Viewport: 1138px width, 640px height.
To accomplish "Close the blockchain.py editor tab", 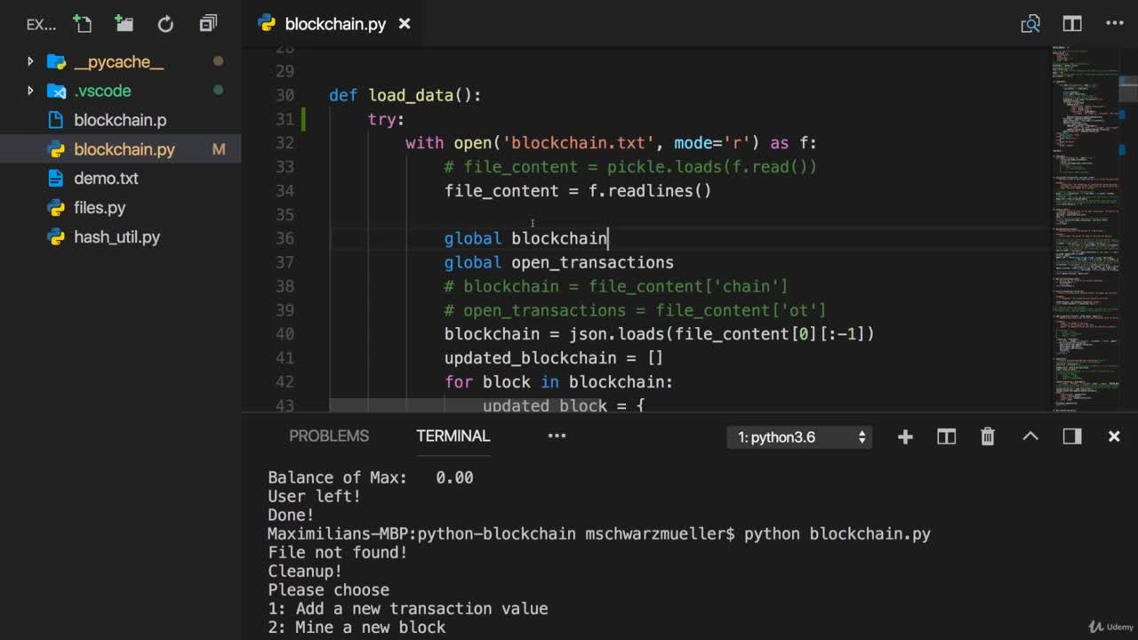I will (405, 24).
